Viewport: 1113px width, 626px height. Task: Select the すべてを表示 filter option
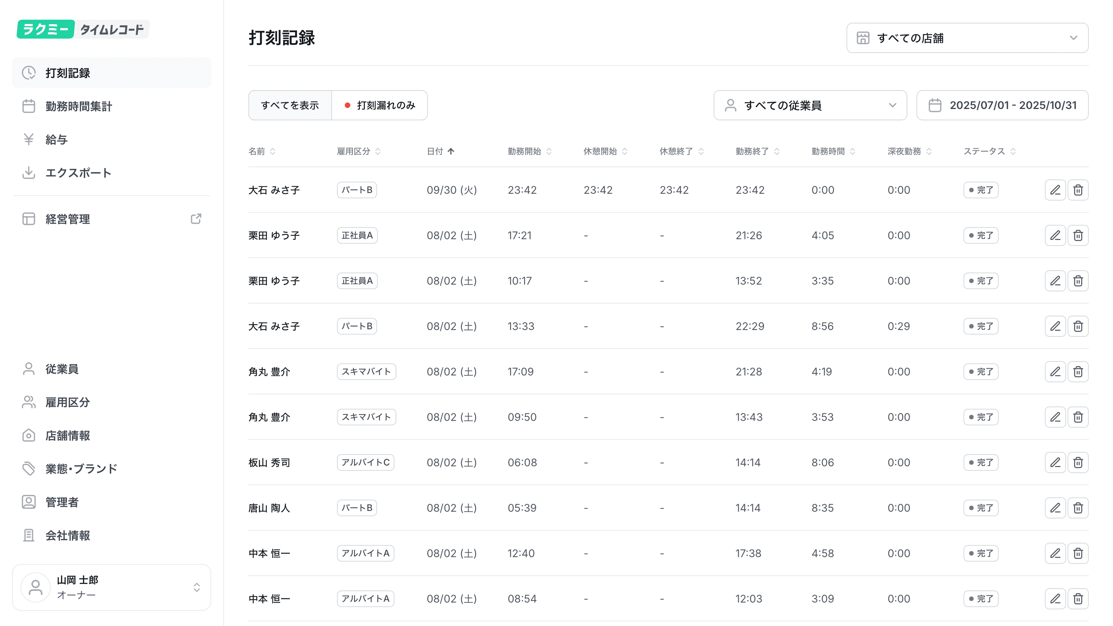(290, 106)
